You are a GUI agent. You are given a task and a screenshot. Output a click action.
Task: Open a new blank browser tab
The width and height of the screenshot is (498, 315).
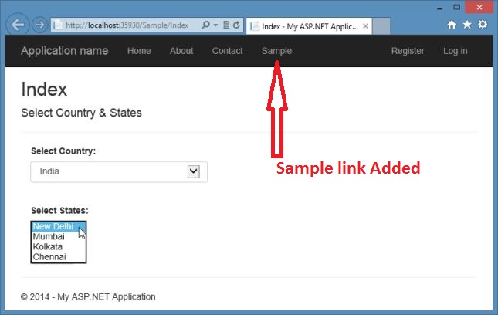coord(381,26)
